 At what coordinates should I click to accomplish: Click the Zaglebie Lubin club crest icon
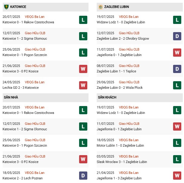click(x=100, y=7)
